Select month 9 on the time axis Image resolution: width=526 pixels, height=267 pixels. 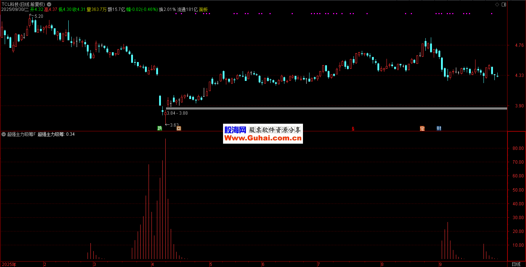(440, 264)
